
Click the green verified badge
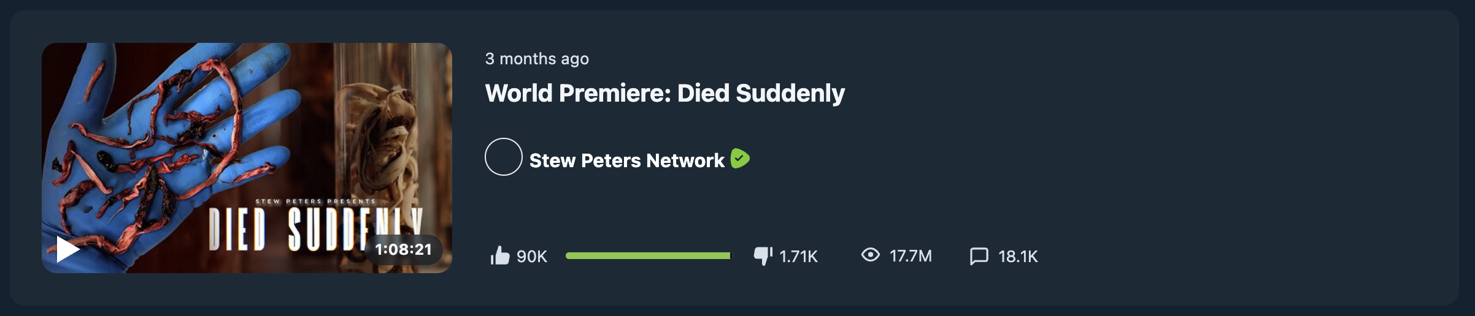(x=740, y=159)
